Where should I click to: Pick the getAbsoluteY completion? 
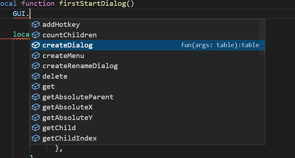coord(147,118)
